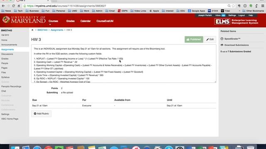Open the Inbox link

(220, 15)
